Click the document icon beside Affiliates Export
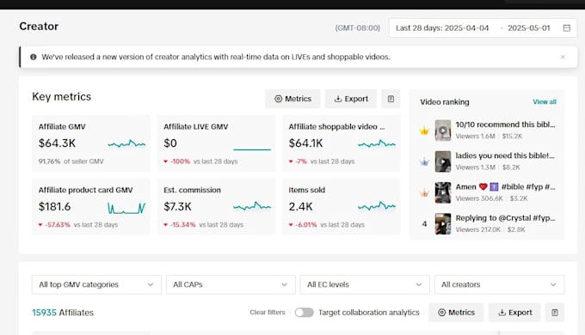Viewport: 585px width, 335px height. tap(555, 313)
